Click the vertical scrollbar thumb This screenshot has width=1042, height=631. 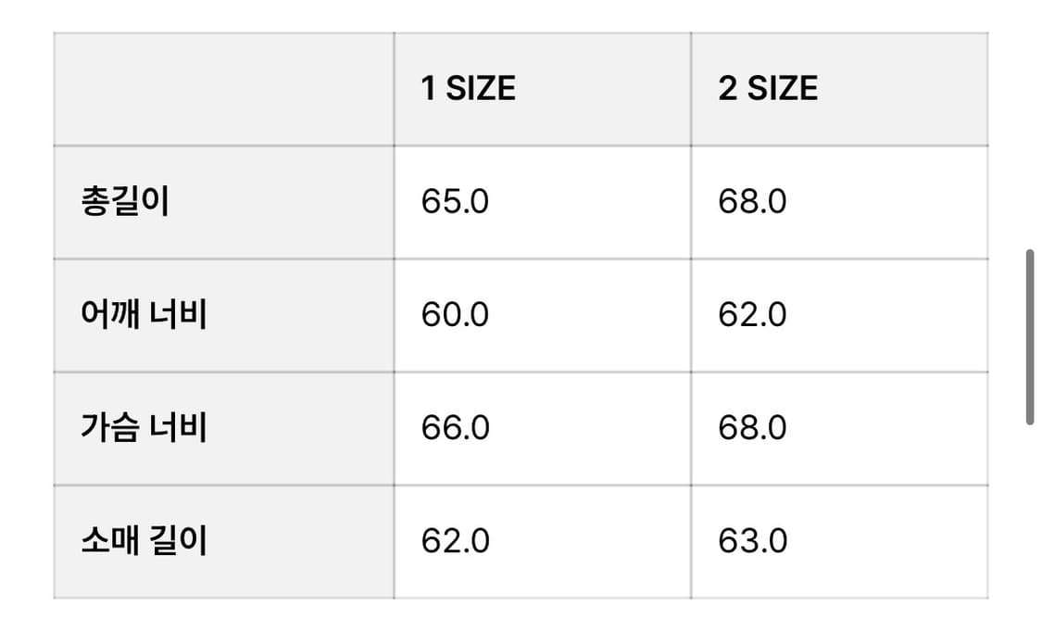click(1029, 336)
